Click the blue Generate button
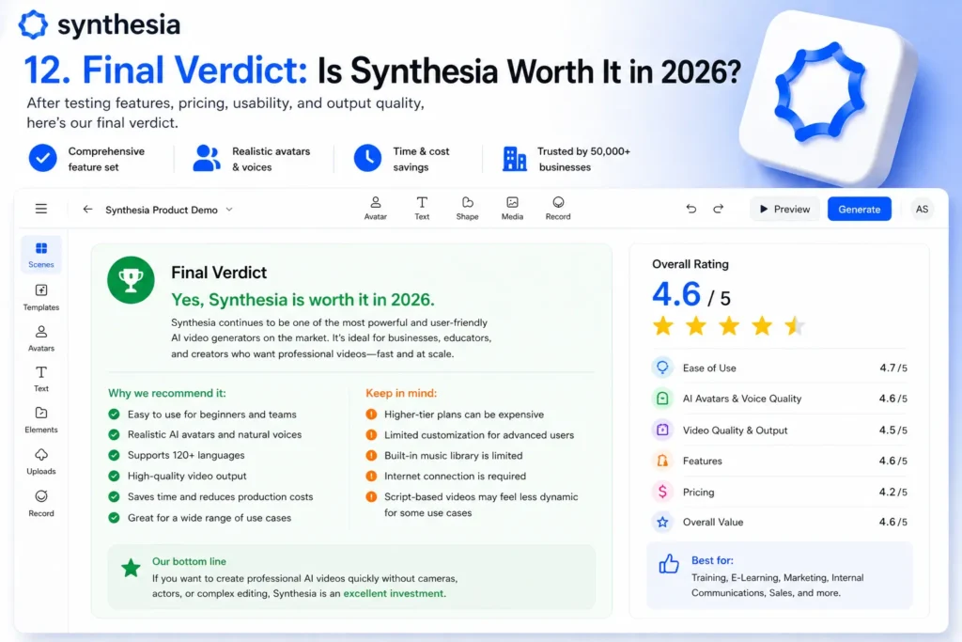 [x=859, y=210]
